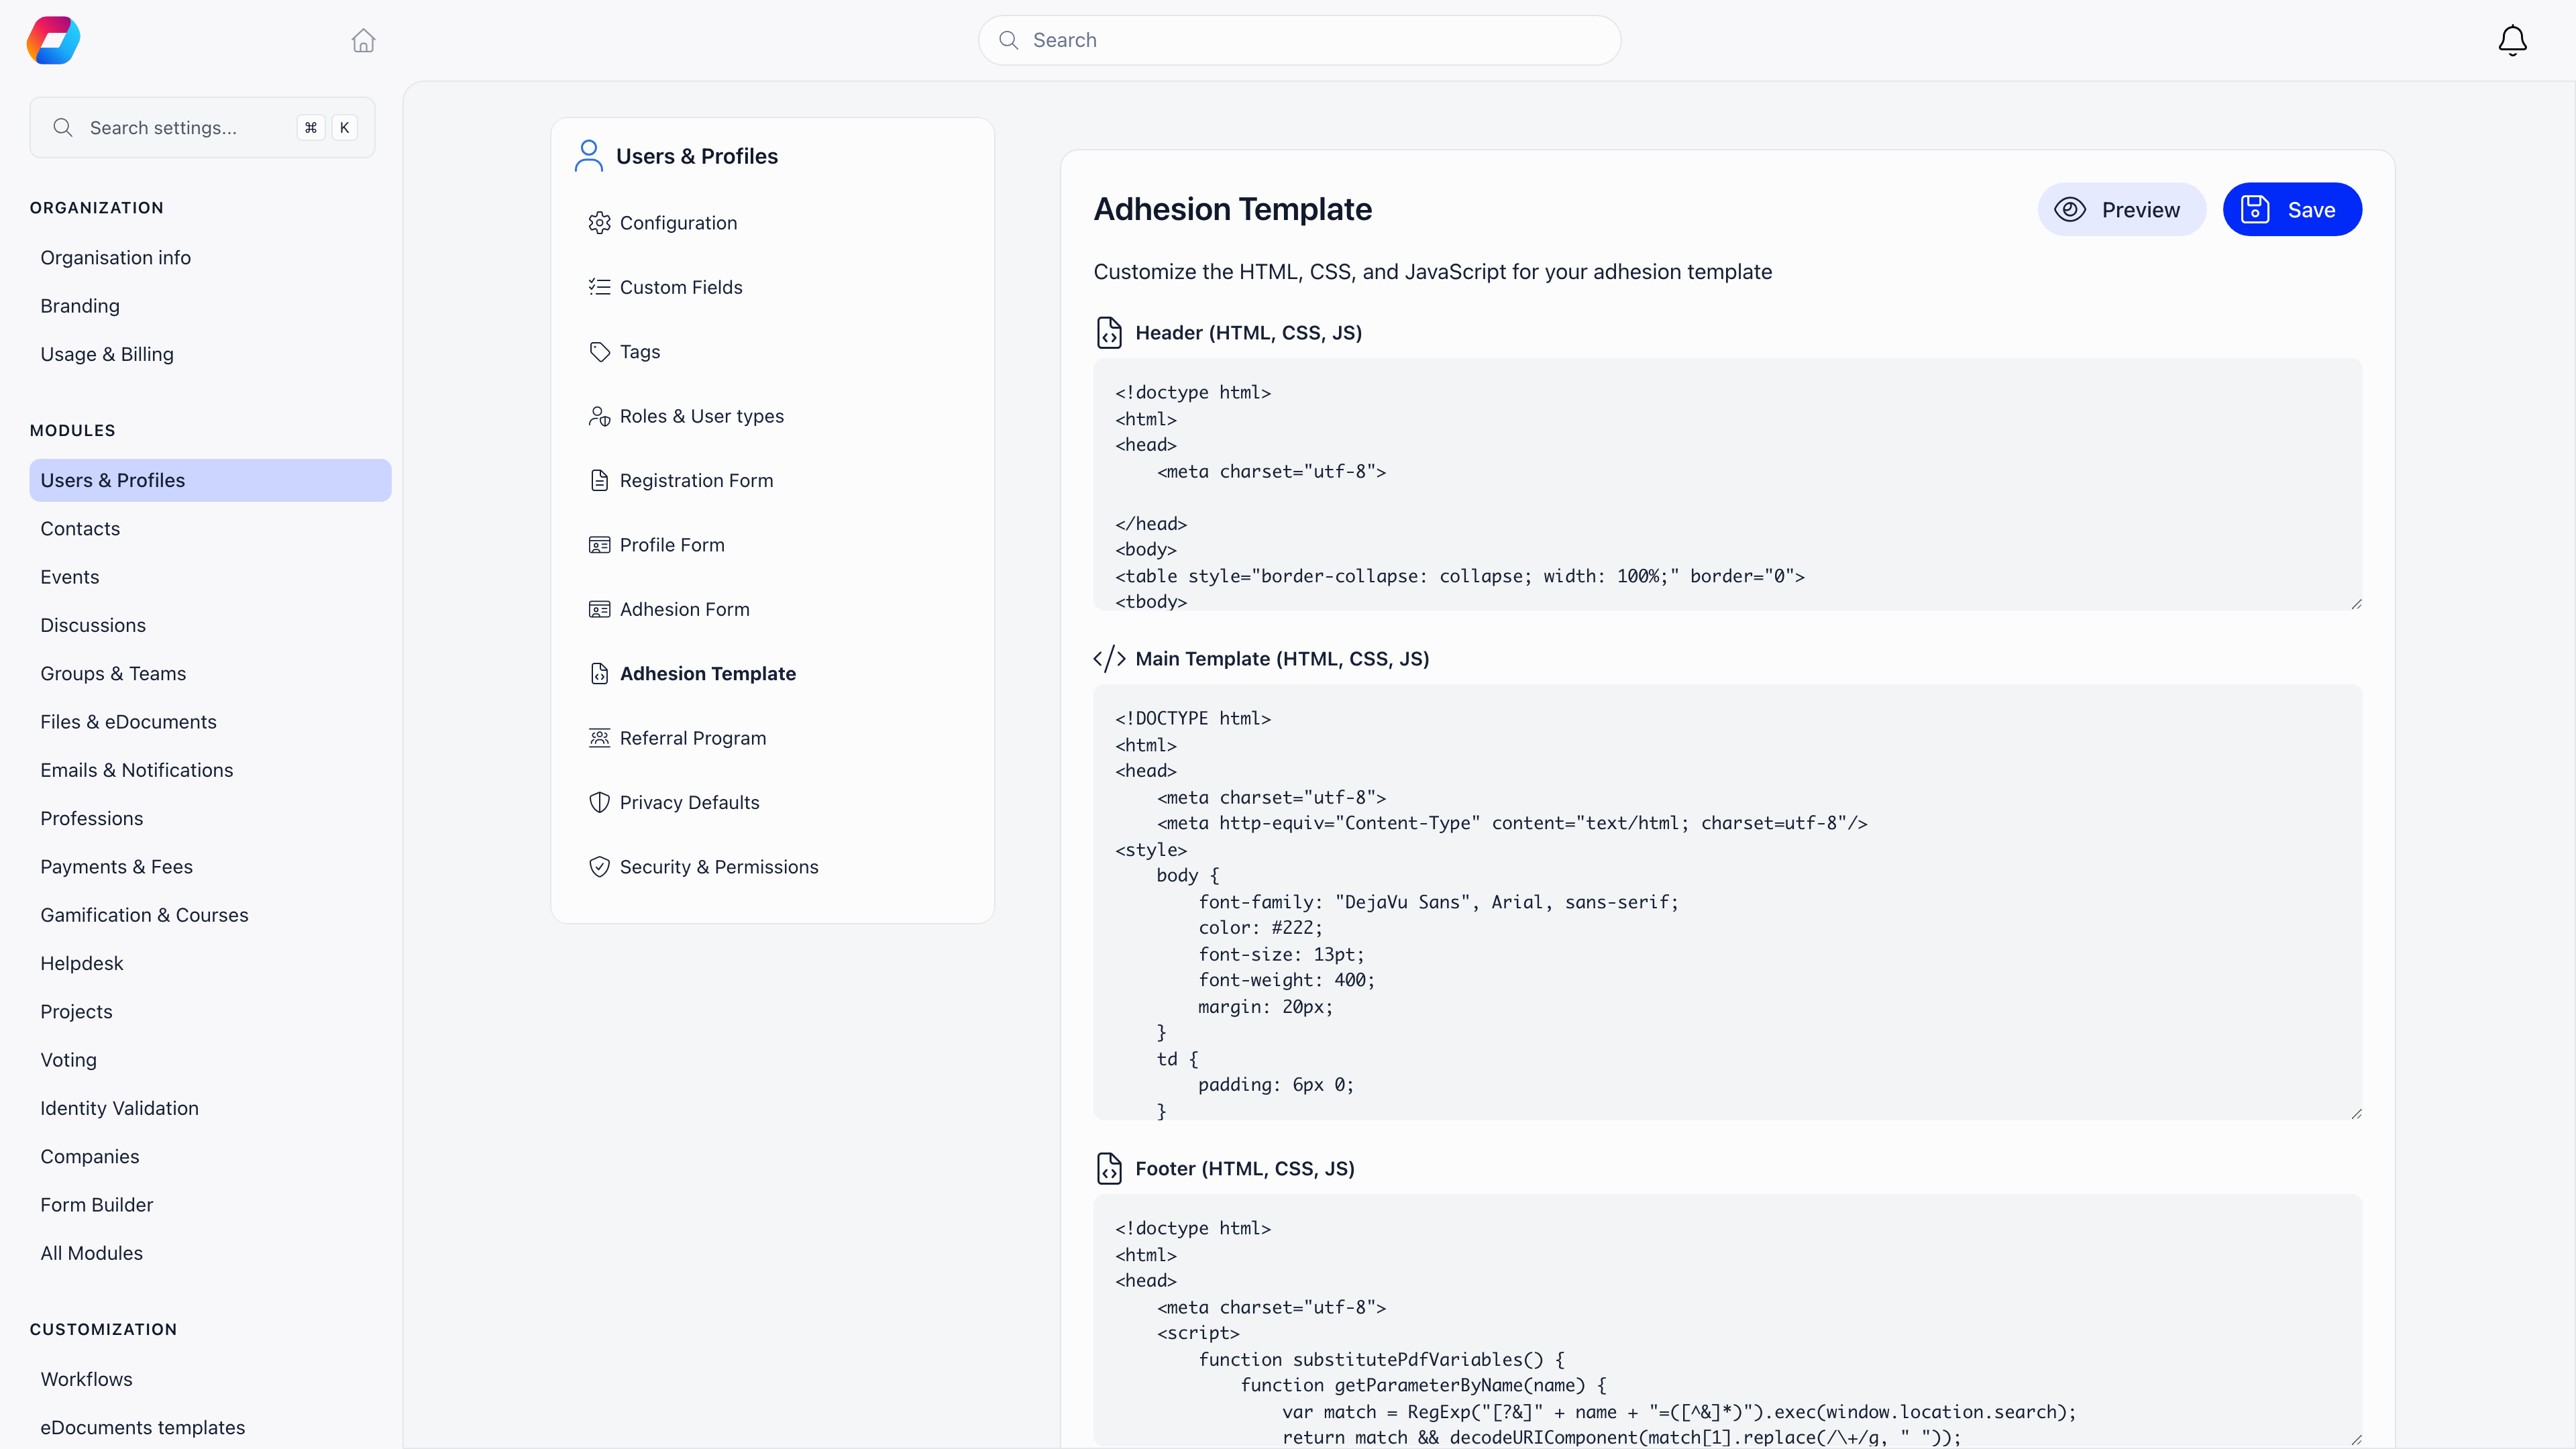Open Voting module
2576x1449 pixels.
(68, 1060)
